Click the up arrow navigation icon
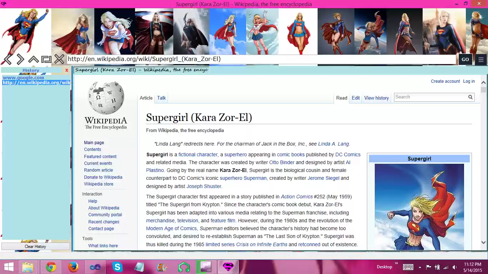Viewport: 488px width, 274px height. click(34, 59)
